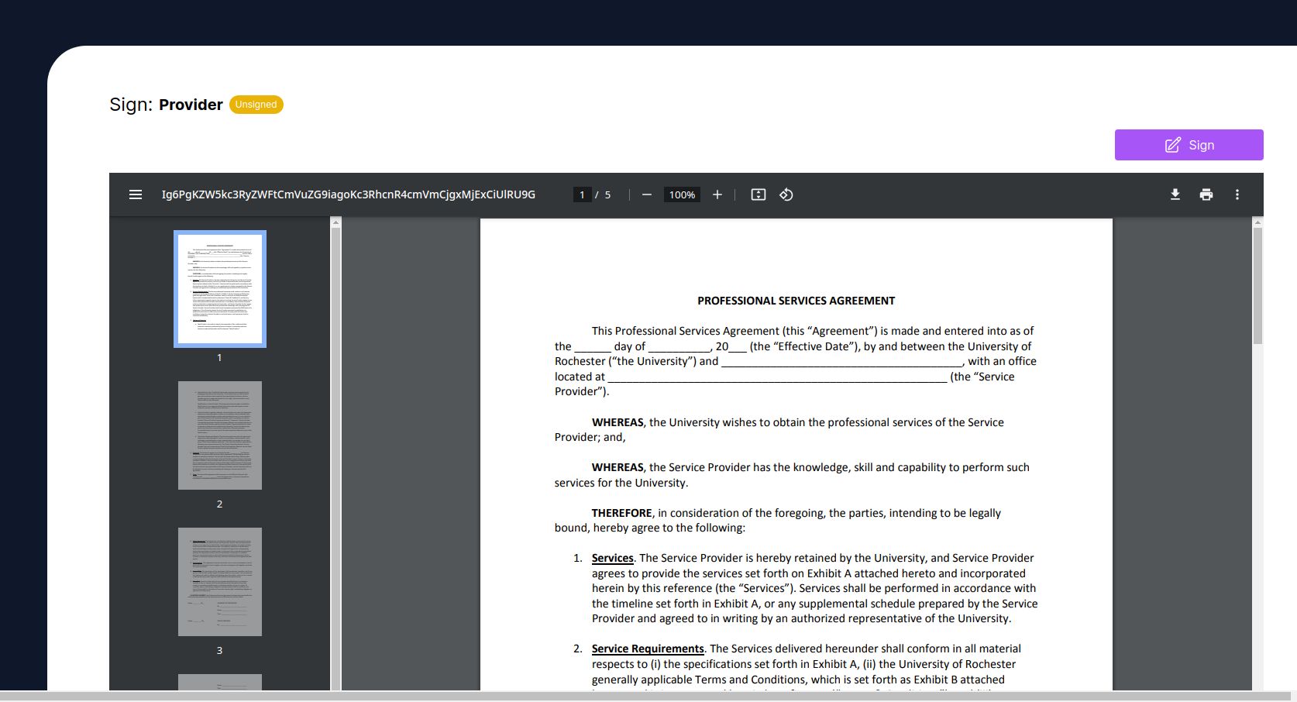Print the PDF document

click(1206, 194)
